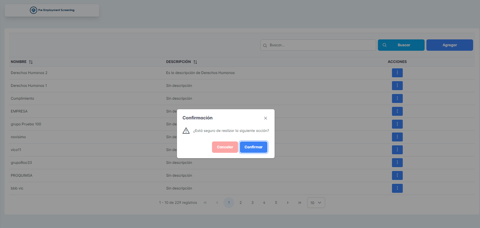The height and width of the screenshot is (228, 480).
Task: Open three-dot menu for Cumplimiento row
Action: pyautogui.click(x=397, y=98)
